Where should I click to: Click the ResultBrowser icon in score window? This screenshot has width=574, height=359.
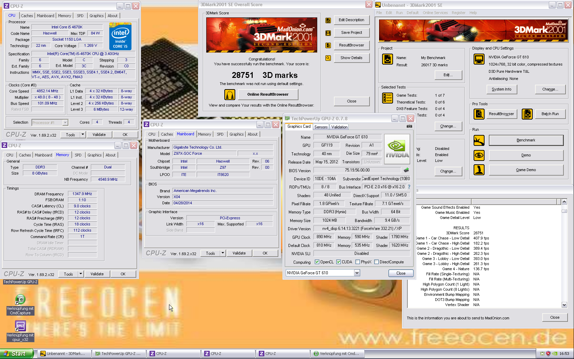(328, 45)
